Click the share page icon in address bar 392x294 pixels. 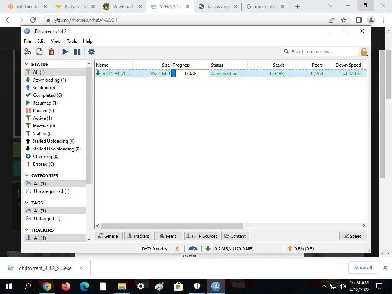332,20
